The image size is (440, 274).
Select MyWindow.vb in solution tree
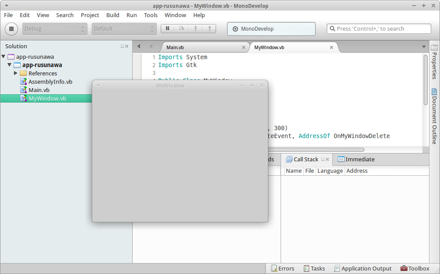[47, 98]
